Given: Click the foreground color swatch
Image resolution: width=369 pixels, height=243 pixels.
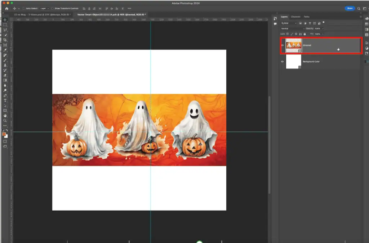Looking at the screenshot, I should point(4,134).
